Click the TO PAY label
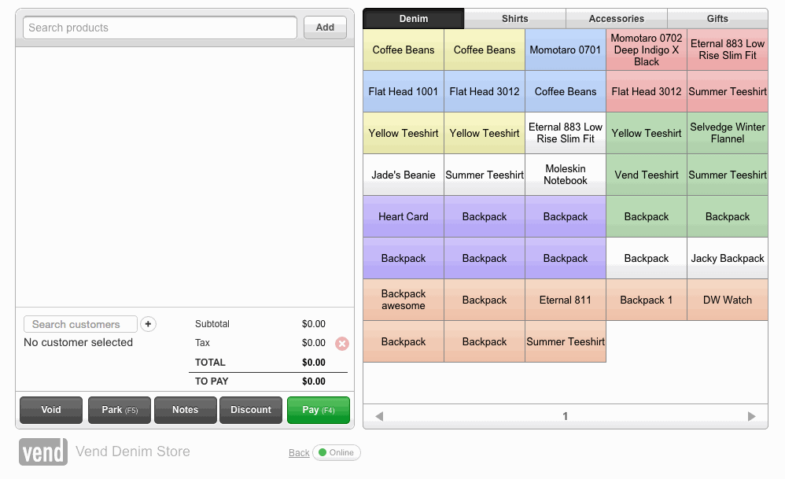The height and width of the screenshot is (479, 785). [212, 381]
